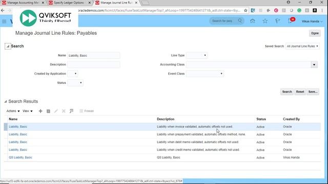This screenshot has height=184, width=328.
Task: Click the Accounting Class input field
Action: tap(249, 65)
